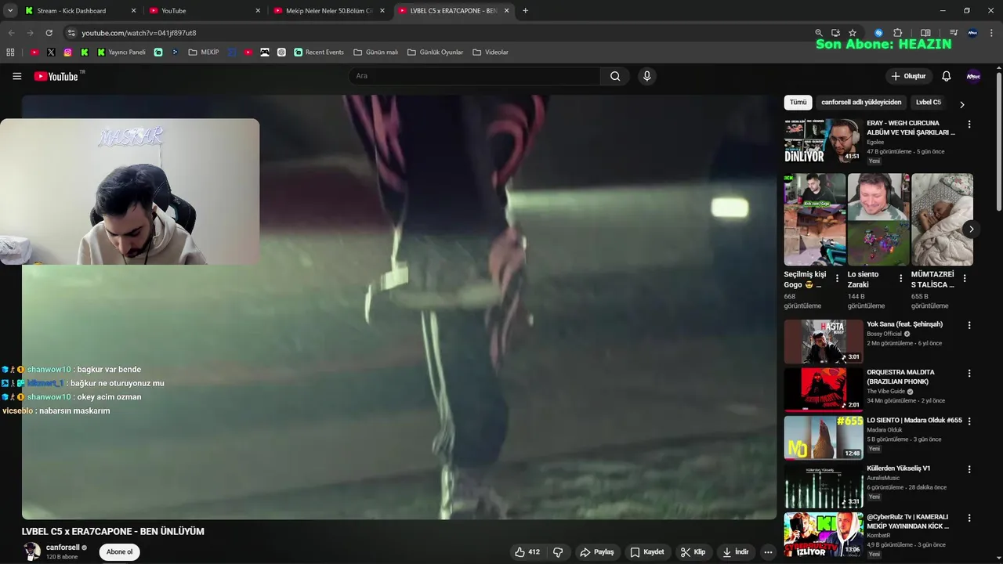The height and width of the screenshot is (564, 1003).
Task: Click the youtube.com address bar URL
Action: coord(139,33)
